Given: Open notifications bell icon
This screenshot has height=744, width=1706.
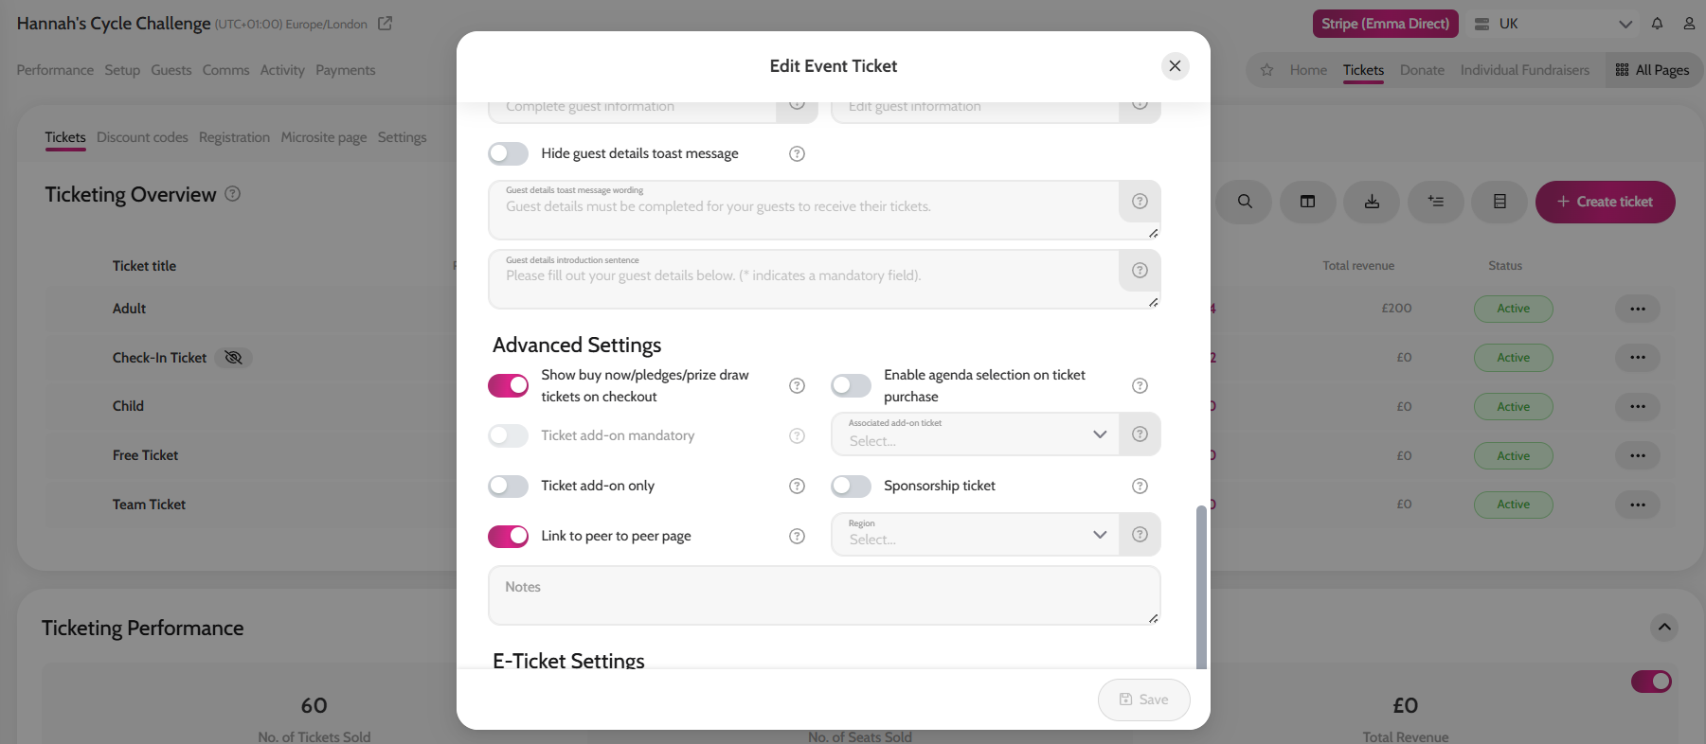Looking at the screenshot, I should tap(1657, 24).
